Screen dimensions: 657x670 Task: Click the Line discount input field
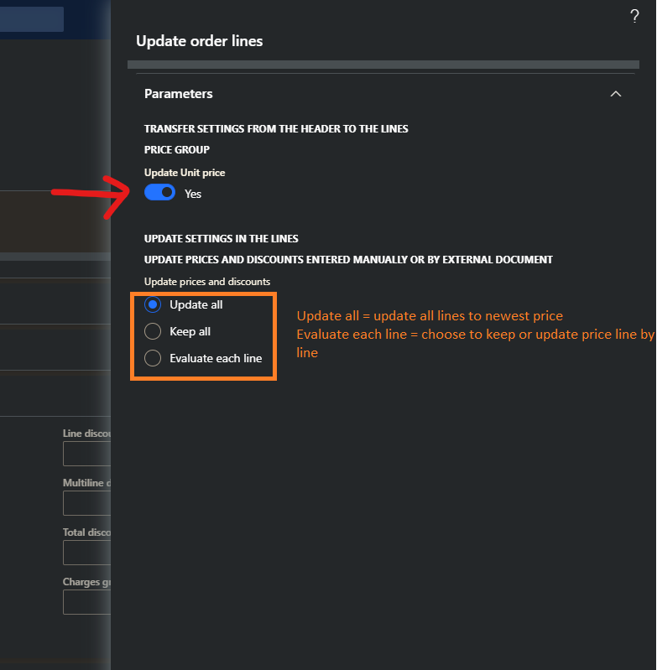[86, 454]
